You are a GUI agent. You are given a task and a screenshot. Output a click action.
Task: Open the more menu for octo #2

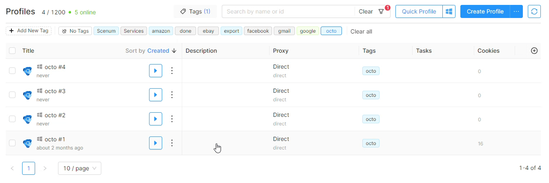point(172,119)
